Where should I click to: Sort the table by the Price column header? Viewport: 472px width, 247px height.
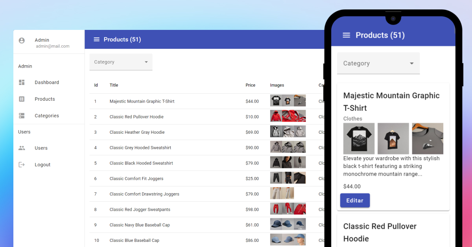click(x=250, y=85)
